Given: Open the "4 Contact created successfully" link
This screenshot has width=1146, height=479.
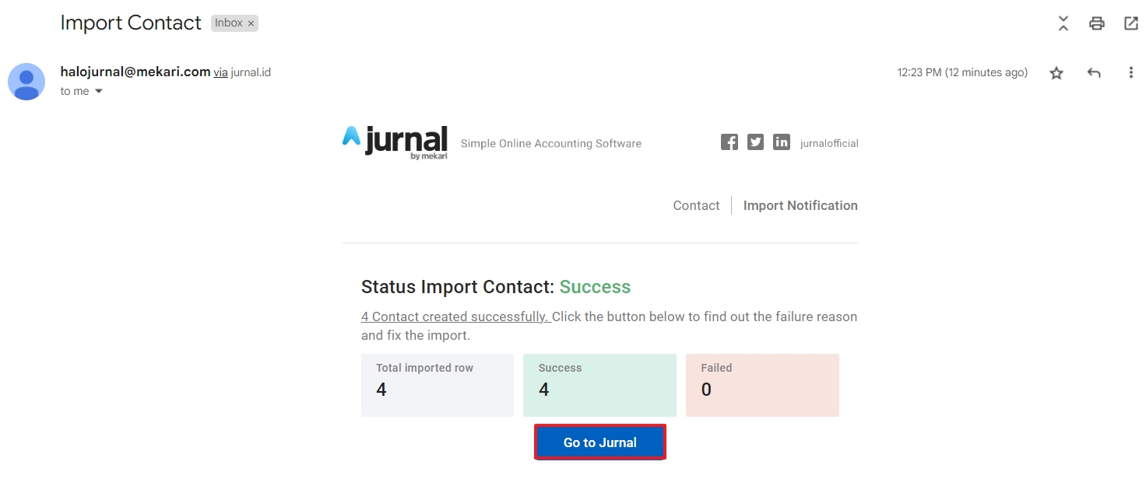Looking at the screenshot, I should (455, 316).
